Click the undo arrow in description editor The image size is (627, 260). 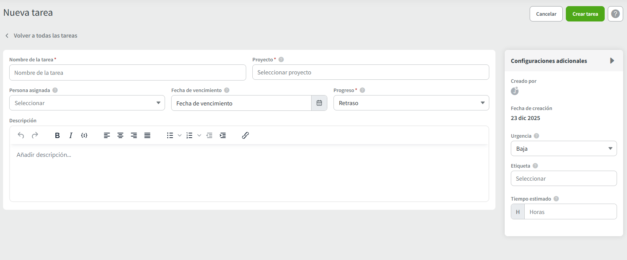[21, 135]
